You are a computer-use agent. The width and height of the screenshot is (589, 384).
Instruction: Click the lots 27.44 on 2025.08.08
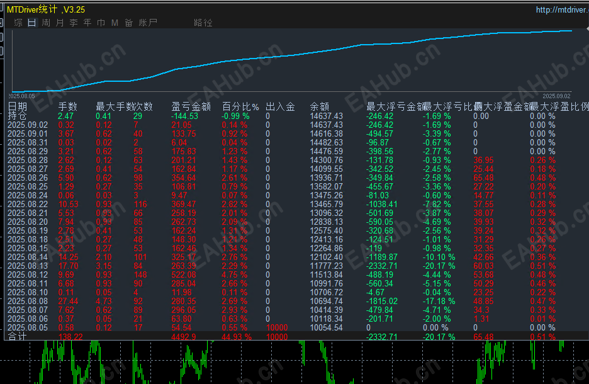point(69,302)
